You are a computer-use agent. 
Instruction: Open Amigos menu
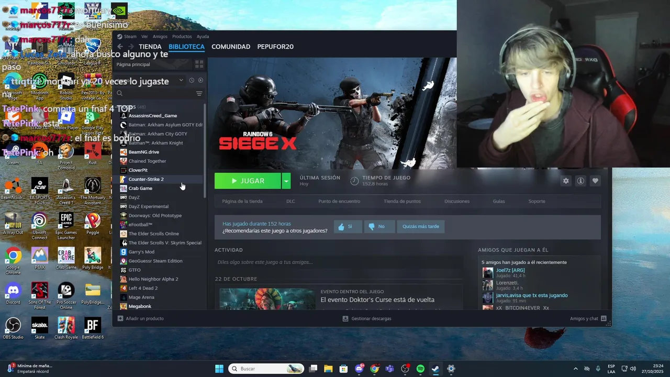pos(160,37)
